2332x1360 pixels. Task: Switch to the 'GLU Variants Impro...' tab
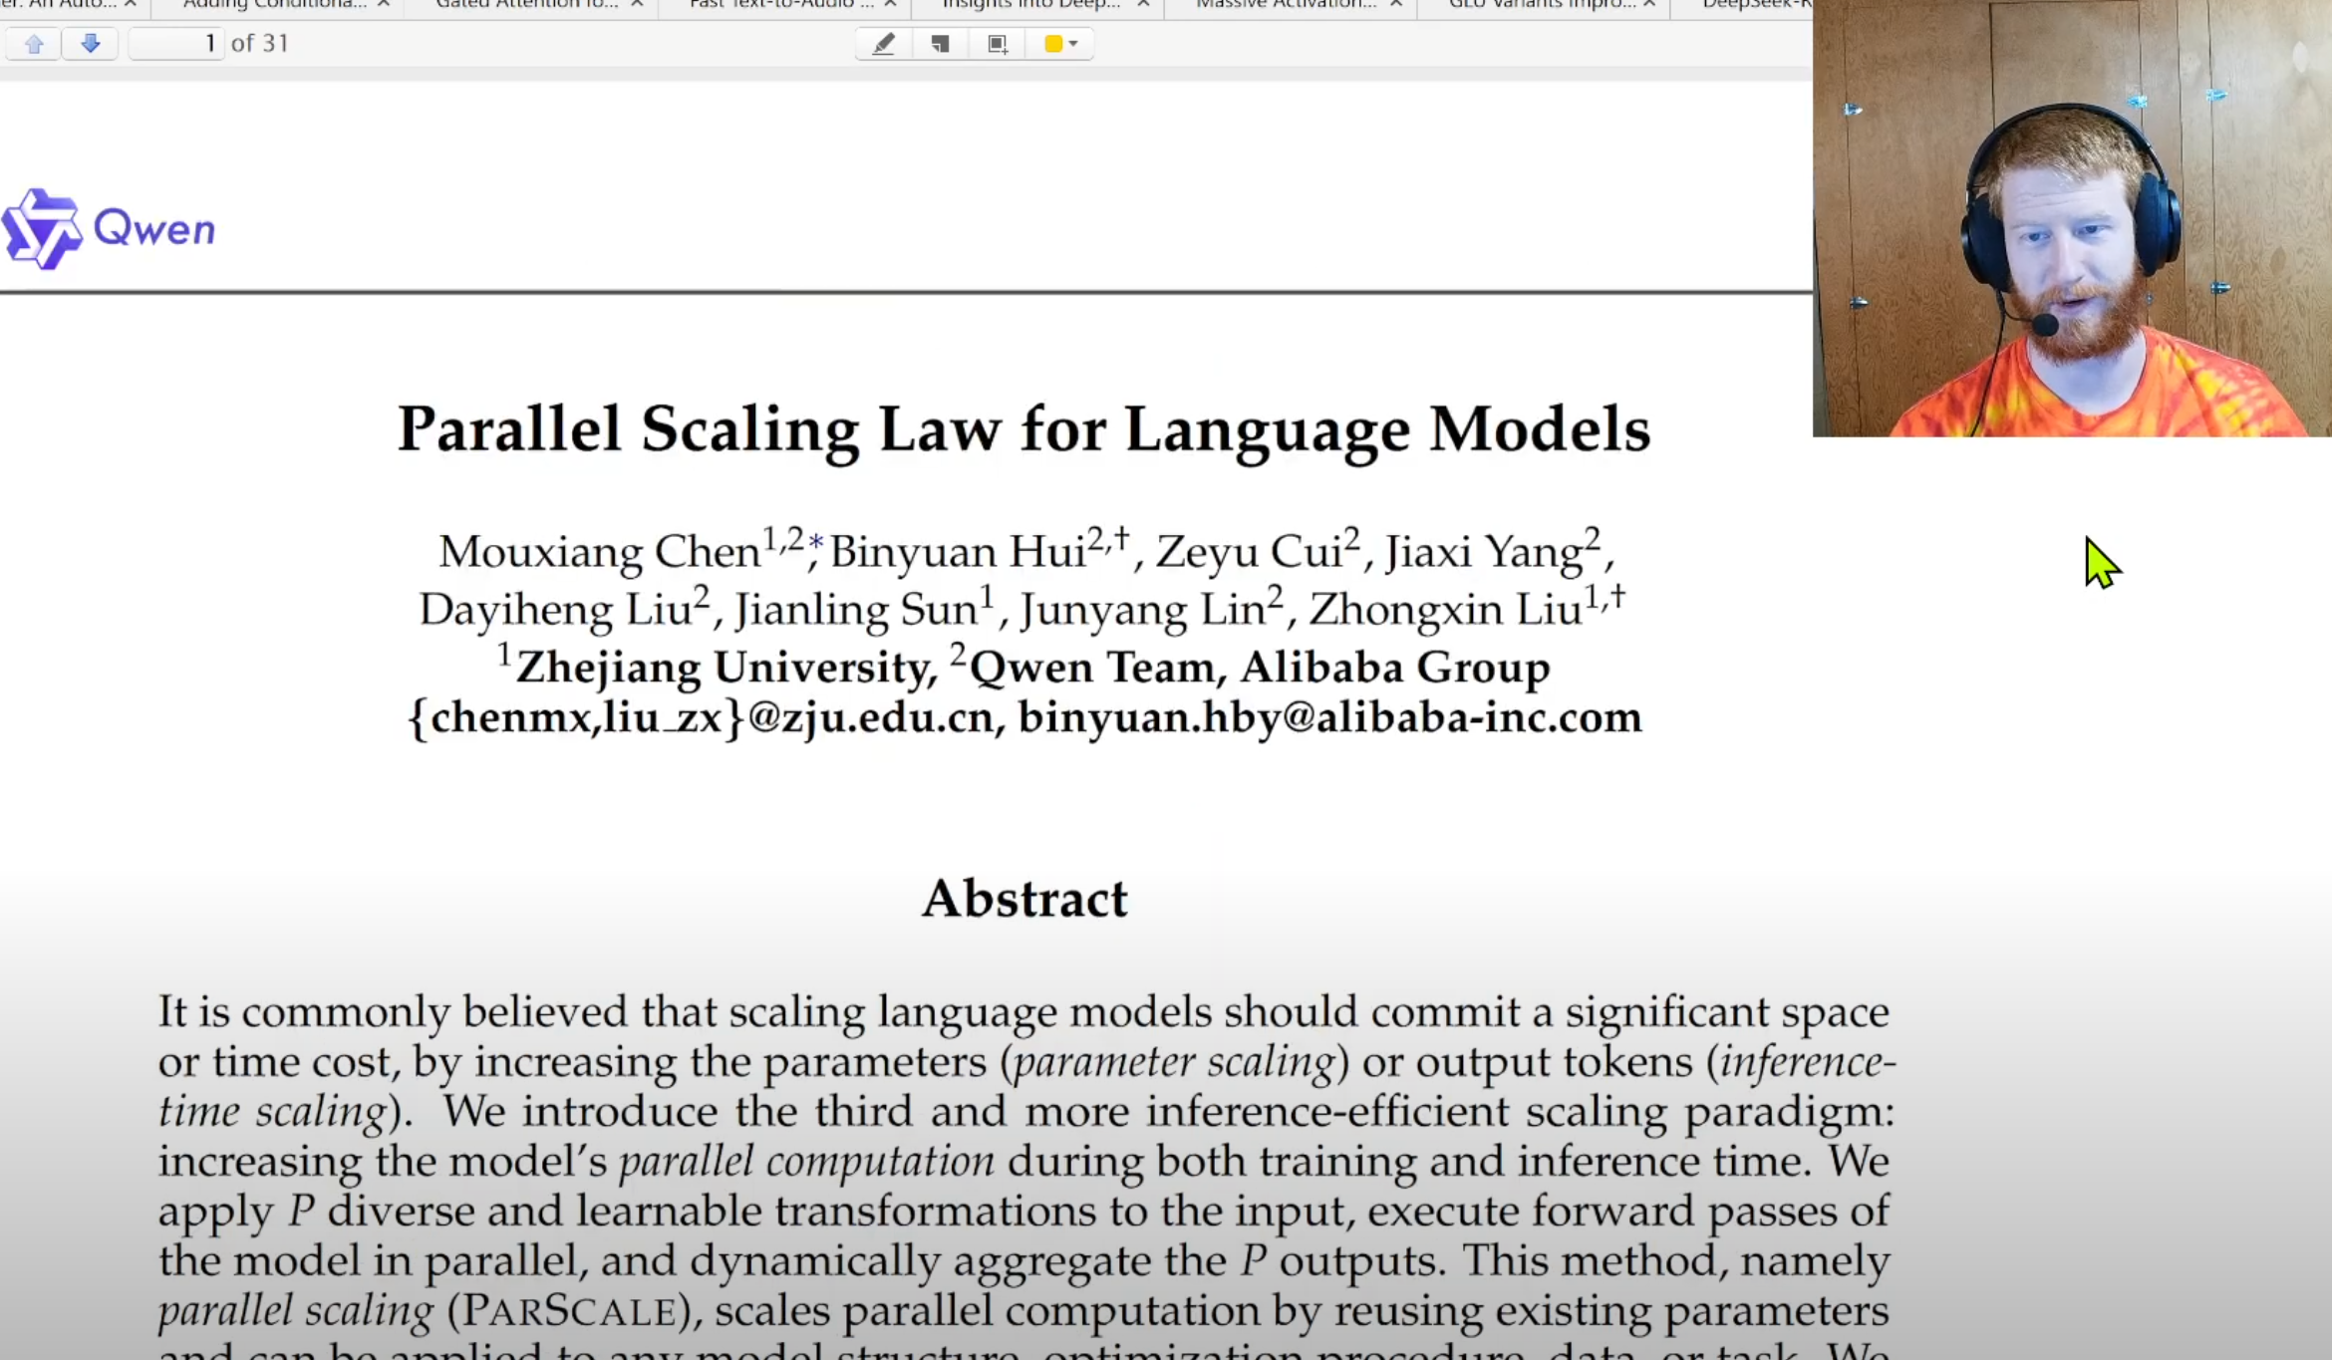point(1541,5)
